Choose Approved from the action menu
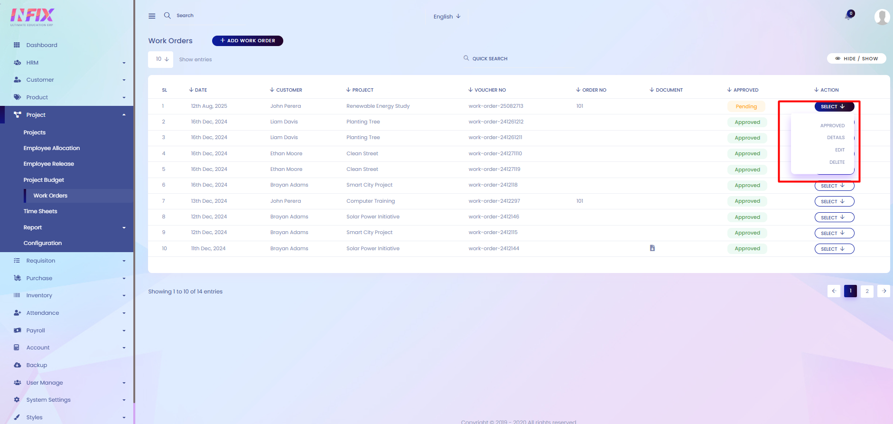Screen dimensions: 893x424 (x=832, y=126)
